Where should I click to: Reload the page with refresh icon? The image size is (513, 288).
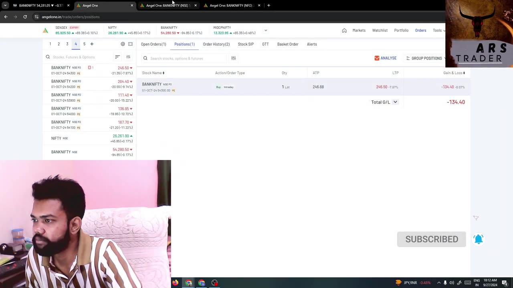click(x=25, y=17)
